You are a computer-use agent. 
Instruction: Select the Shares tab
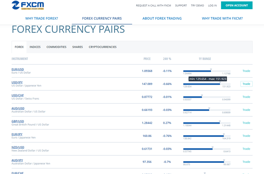pos(78,47)
